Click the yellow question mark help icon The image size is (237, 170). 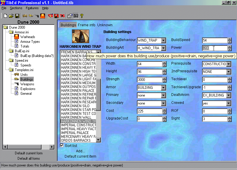(x=82, y=16)
